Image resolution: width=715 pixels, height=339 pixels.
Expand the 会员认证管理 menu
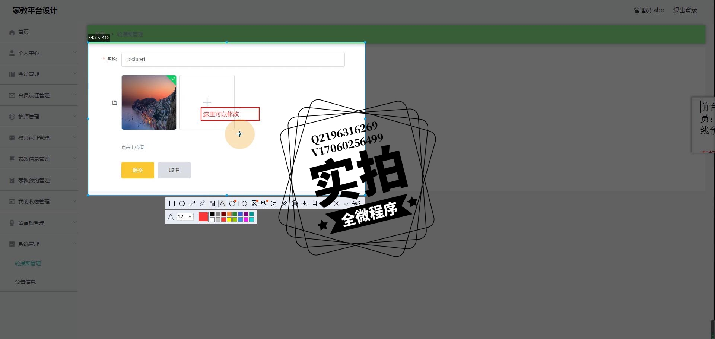point(39,95)
